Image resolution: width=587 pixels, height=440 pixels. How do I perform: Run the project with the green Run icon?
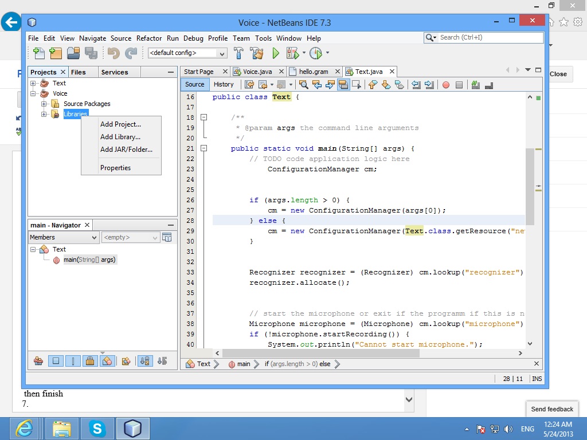click(276, 53)
